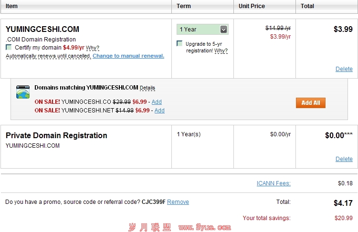The width and height of the screenshot is (358, 232).
Task: Delete the YUMINGCESHI.COM domain item
Action: coord(344,69)
